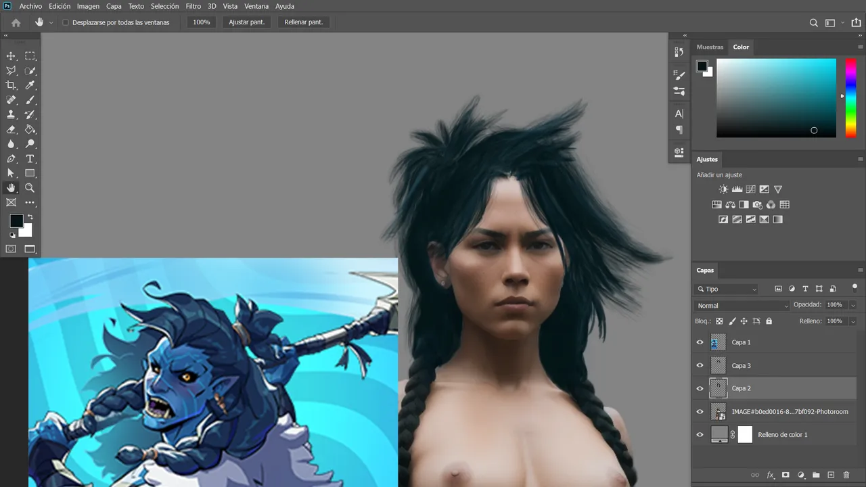Screen dimensions: 866x487
Task: Switch to the Muestras tab
Action: point(710,47)
